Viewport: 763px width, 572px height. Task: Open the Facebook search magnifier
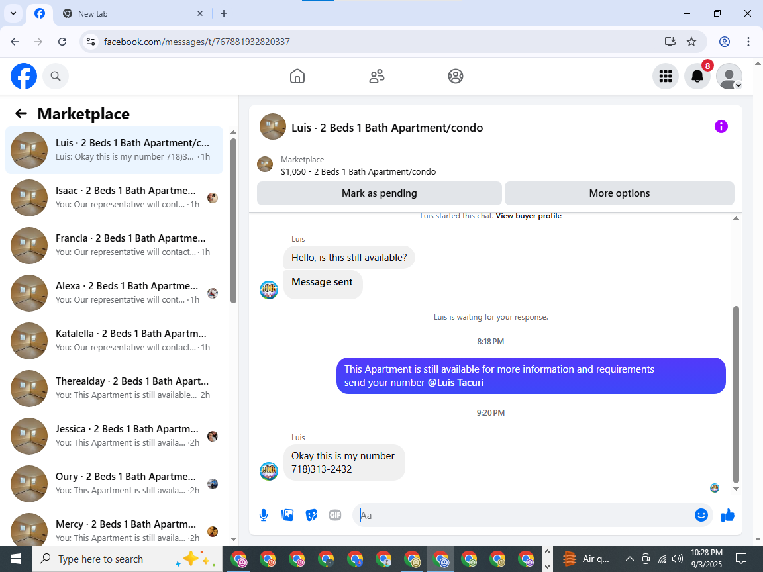coord(56,76)
